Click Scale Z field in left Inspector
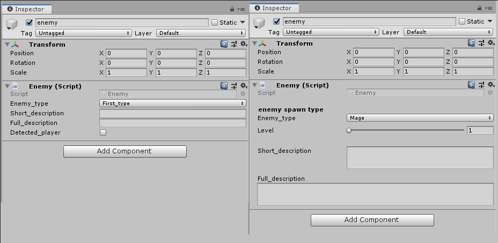This screenshot has height=243, width=498. pos(225,72)
